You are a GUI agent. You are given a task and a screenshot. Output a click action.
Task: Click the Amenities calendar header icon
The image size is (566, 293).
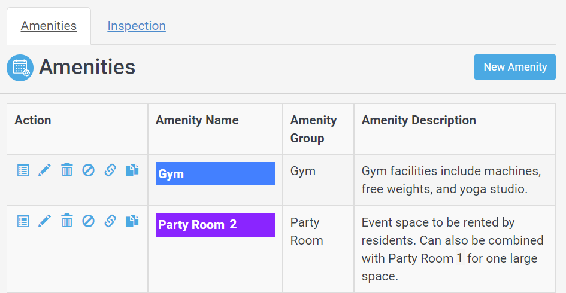pos(20,68)
